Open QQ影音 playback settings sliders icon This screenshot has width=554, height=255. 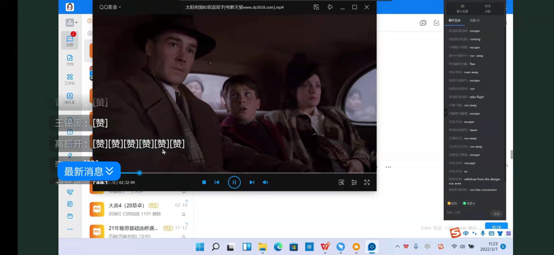[354, 182]
